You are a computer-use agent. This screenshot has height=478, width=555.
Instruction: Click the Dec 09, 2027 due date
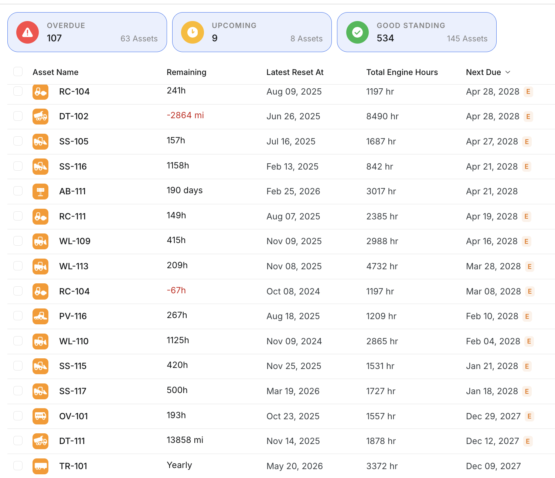pos(493,466)
